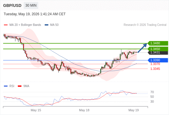Image resolution: width=169 pixels, height=115 pixels.
Task: Open the Trading Central research credit
Action: 145,25
